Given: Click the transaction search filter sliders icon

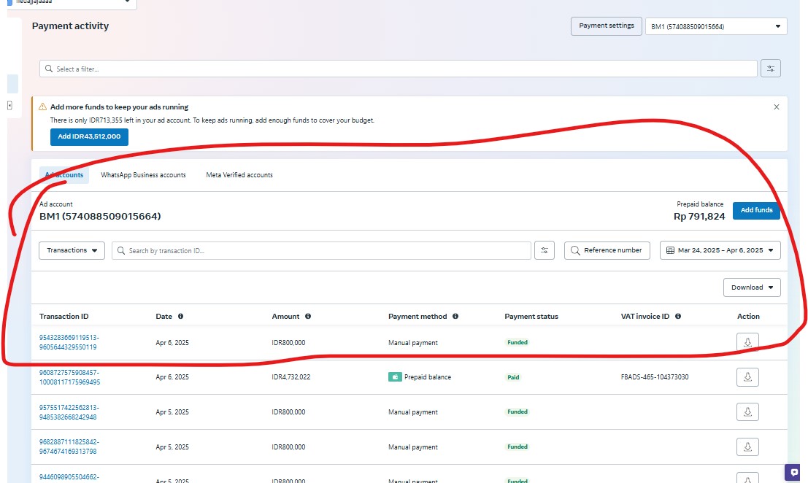Looking at the screenshot, I should 545,250.
